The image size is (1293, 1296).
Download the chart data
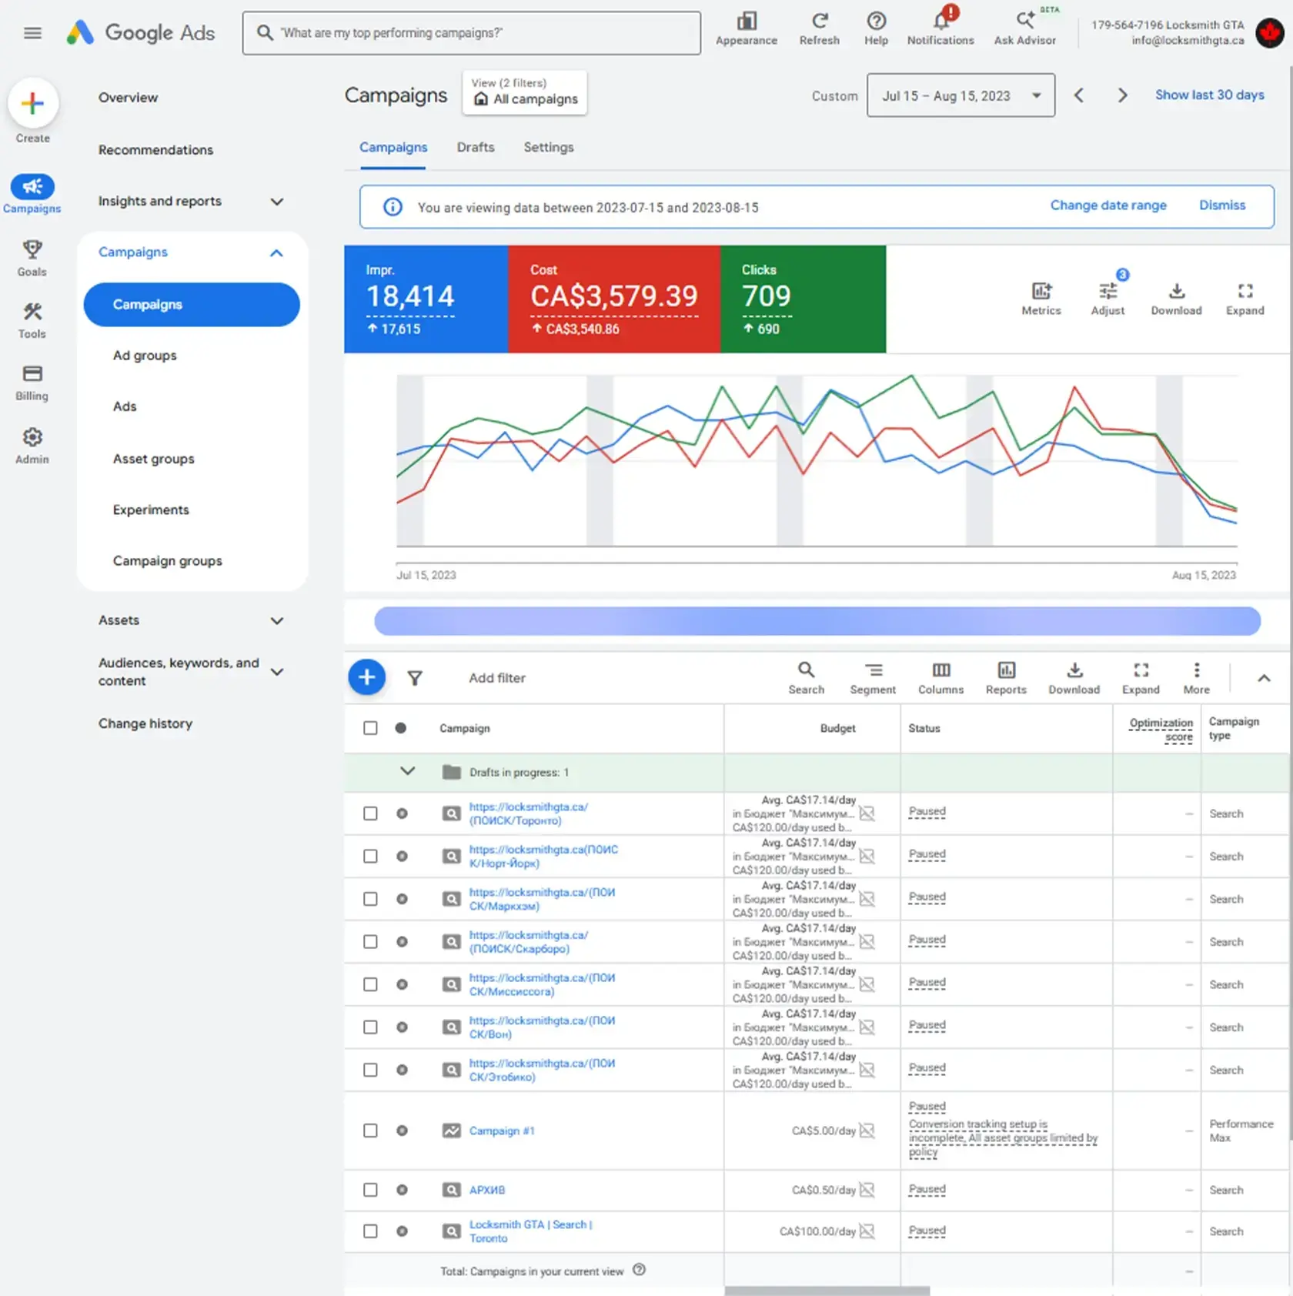(1176, 299)
